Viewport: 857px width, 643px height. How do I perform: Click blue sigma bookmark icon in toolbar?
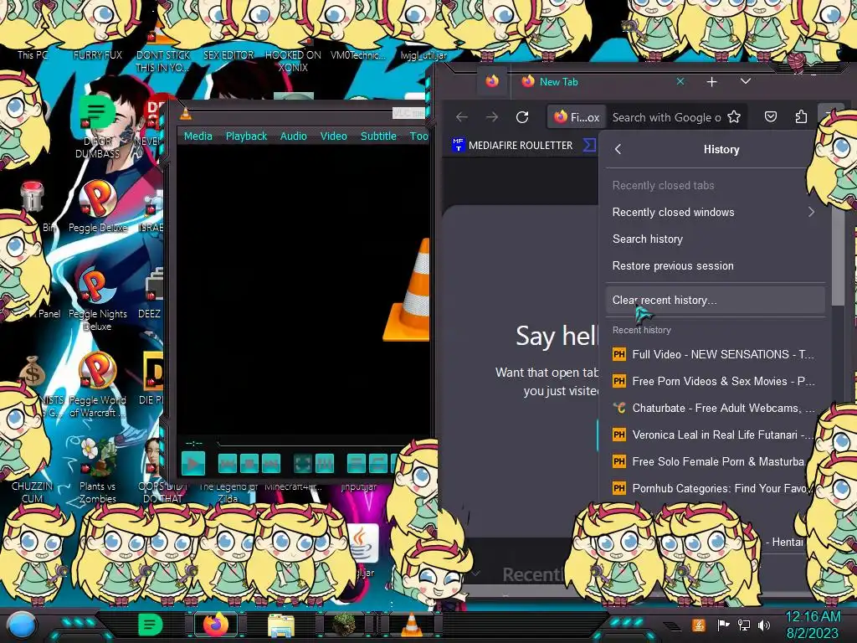tap(589, 146)
